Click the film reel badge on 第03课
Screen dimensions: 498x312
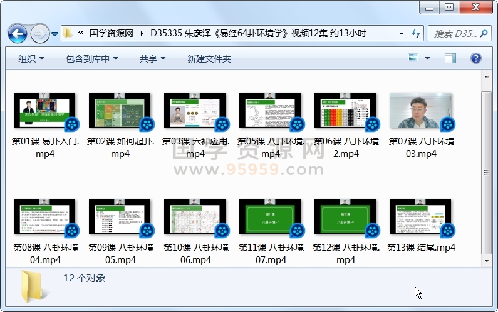(x=222, y=124)
